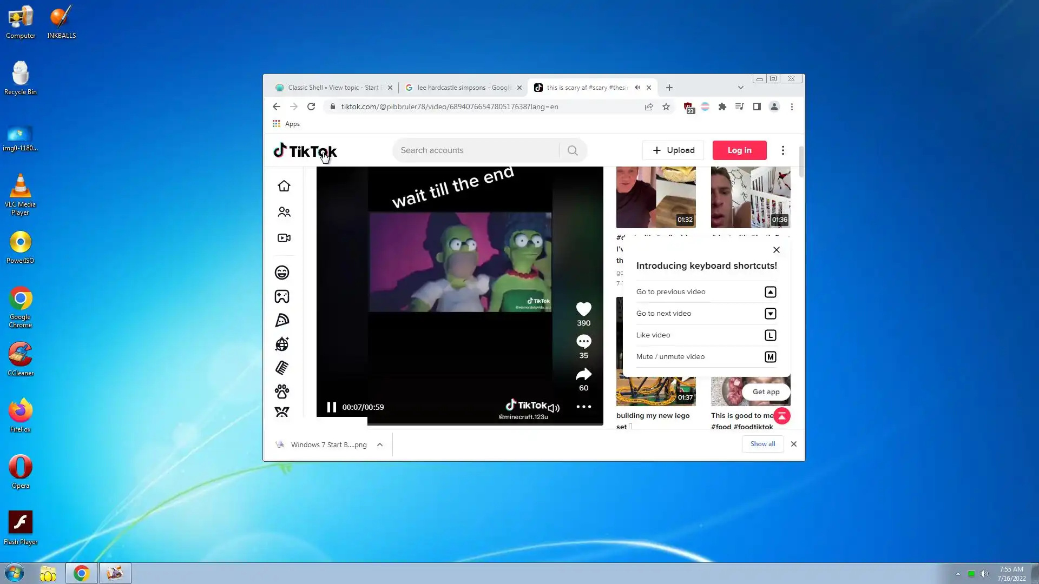Select the Gaming controller sidebar icon
The height and width of the screenshot is (584, 1039).
(x=282, y=296)
